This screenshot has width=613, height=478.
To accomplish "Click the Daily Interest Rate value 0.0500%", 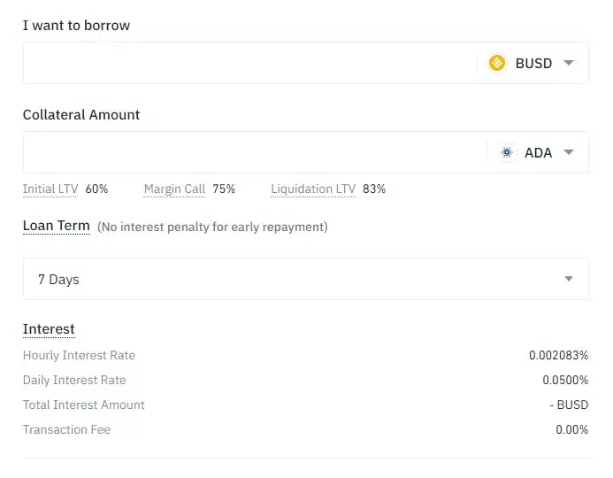I will 565,380.
